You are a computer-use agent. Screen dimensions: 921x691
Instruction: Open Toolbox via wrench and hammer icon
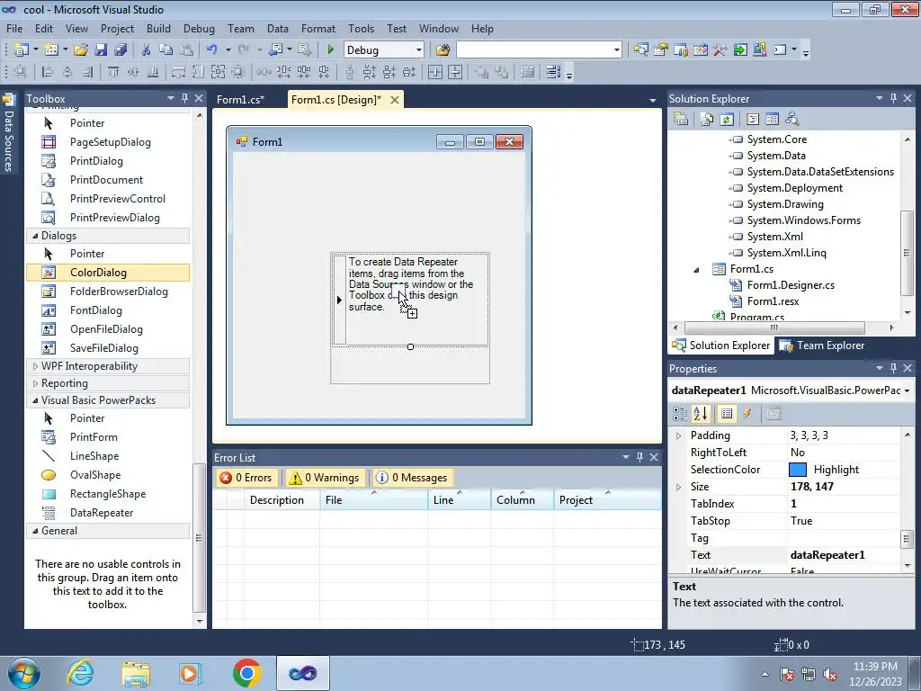coord(720,50)
